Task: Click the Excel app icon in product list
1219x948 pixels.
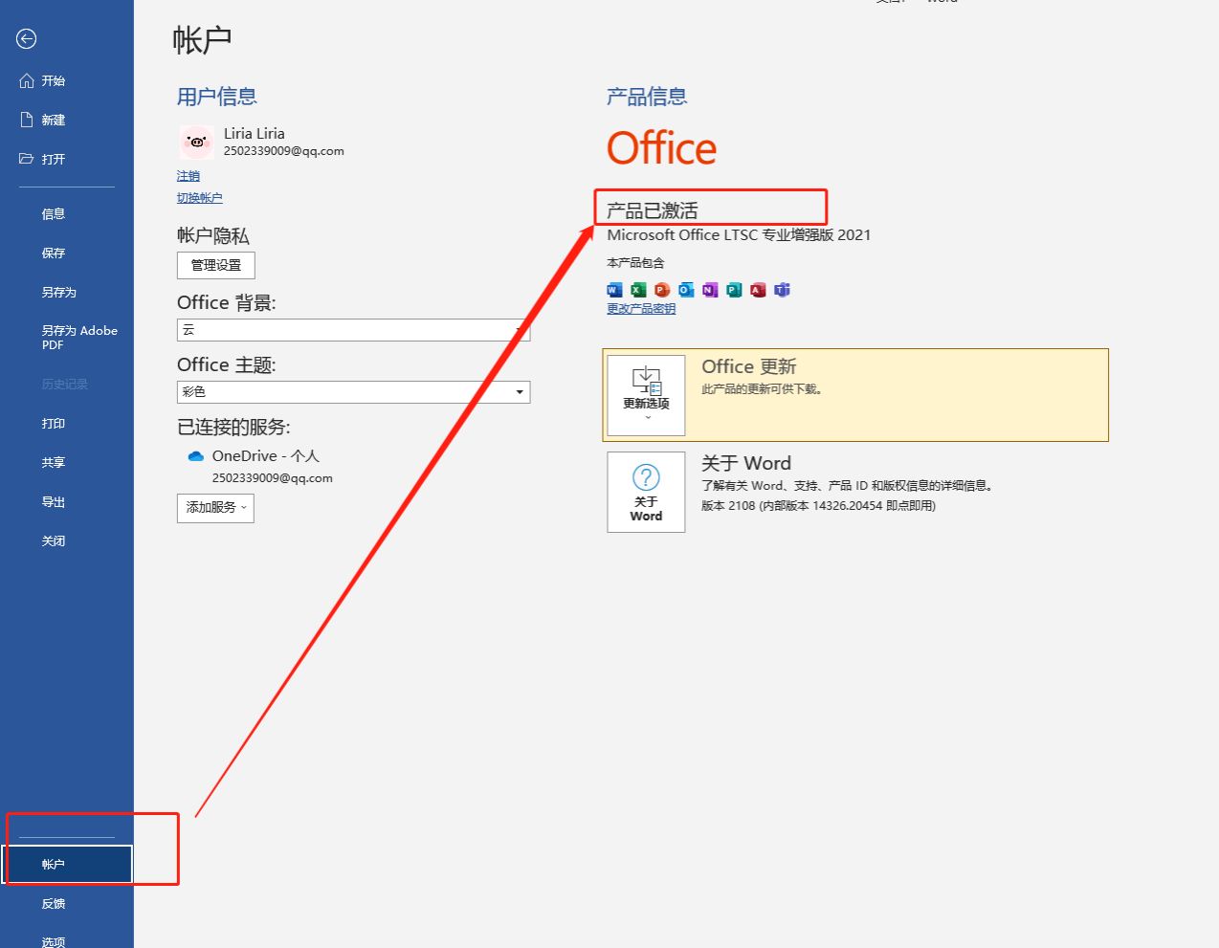Action: (x=638, y=290)
